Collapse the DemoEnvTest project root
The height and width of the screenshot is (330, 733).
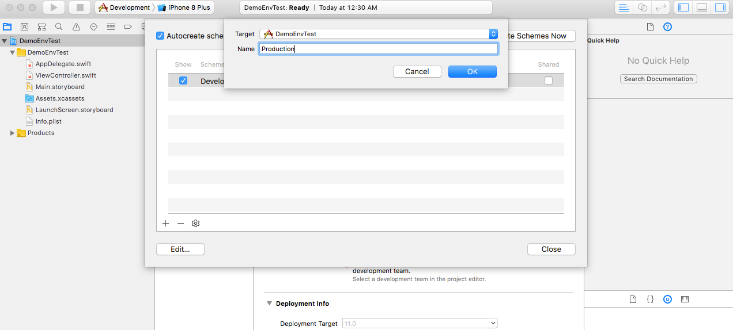pyautogui.click(x=5, y=41)
